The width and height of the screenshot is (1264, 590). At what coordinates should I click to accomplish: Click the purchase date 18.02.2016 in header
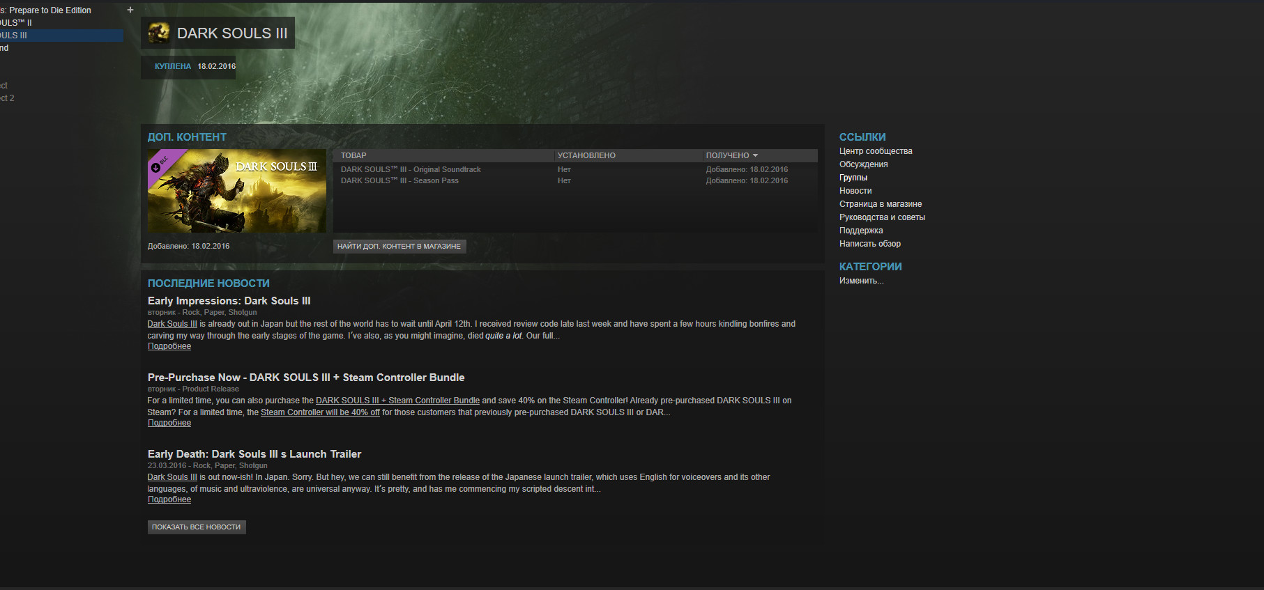point(216,67)
